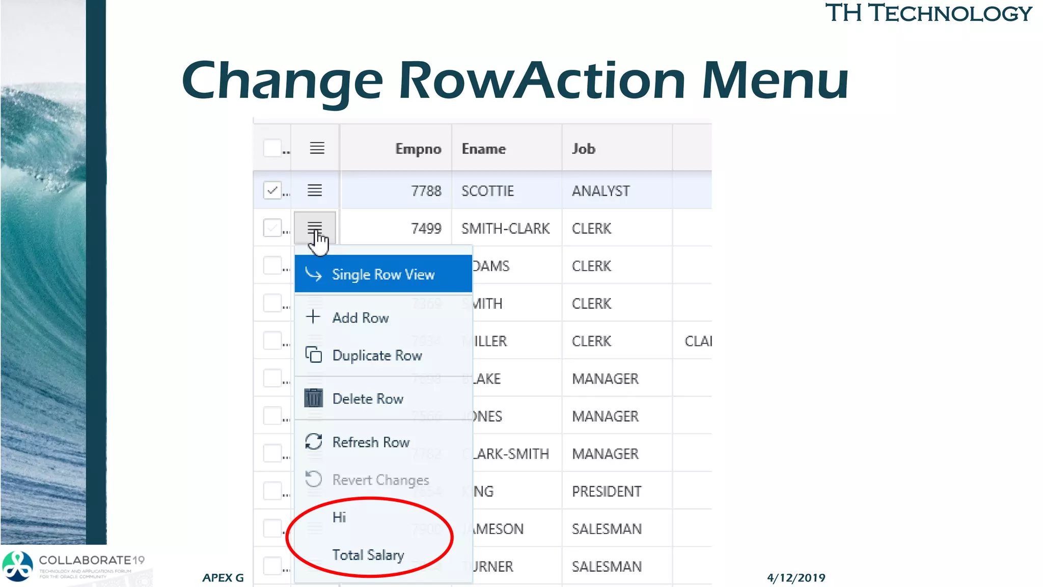Click the Job column header

tap(617, 148)
